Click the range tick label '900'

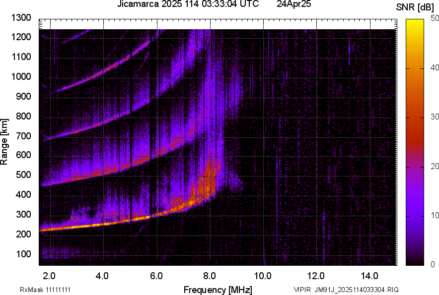point(23,96)
